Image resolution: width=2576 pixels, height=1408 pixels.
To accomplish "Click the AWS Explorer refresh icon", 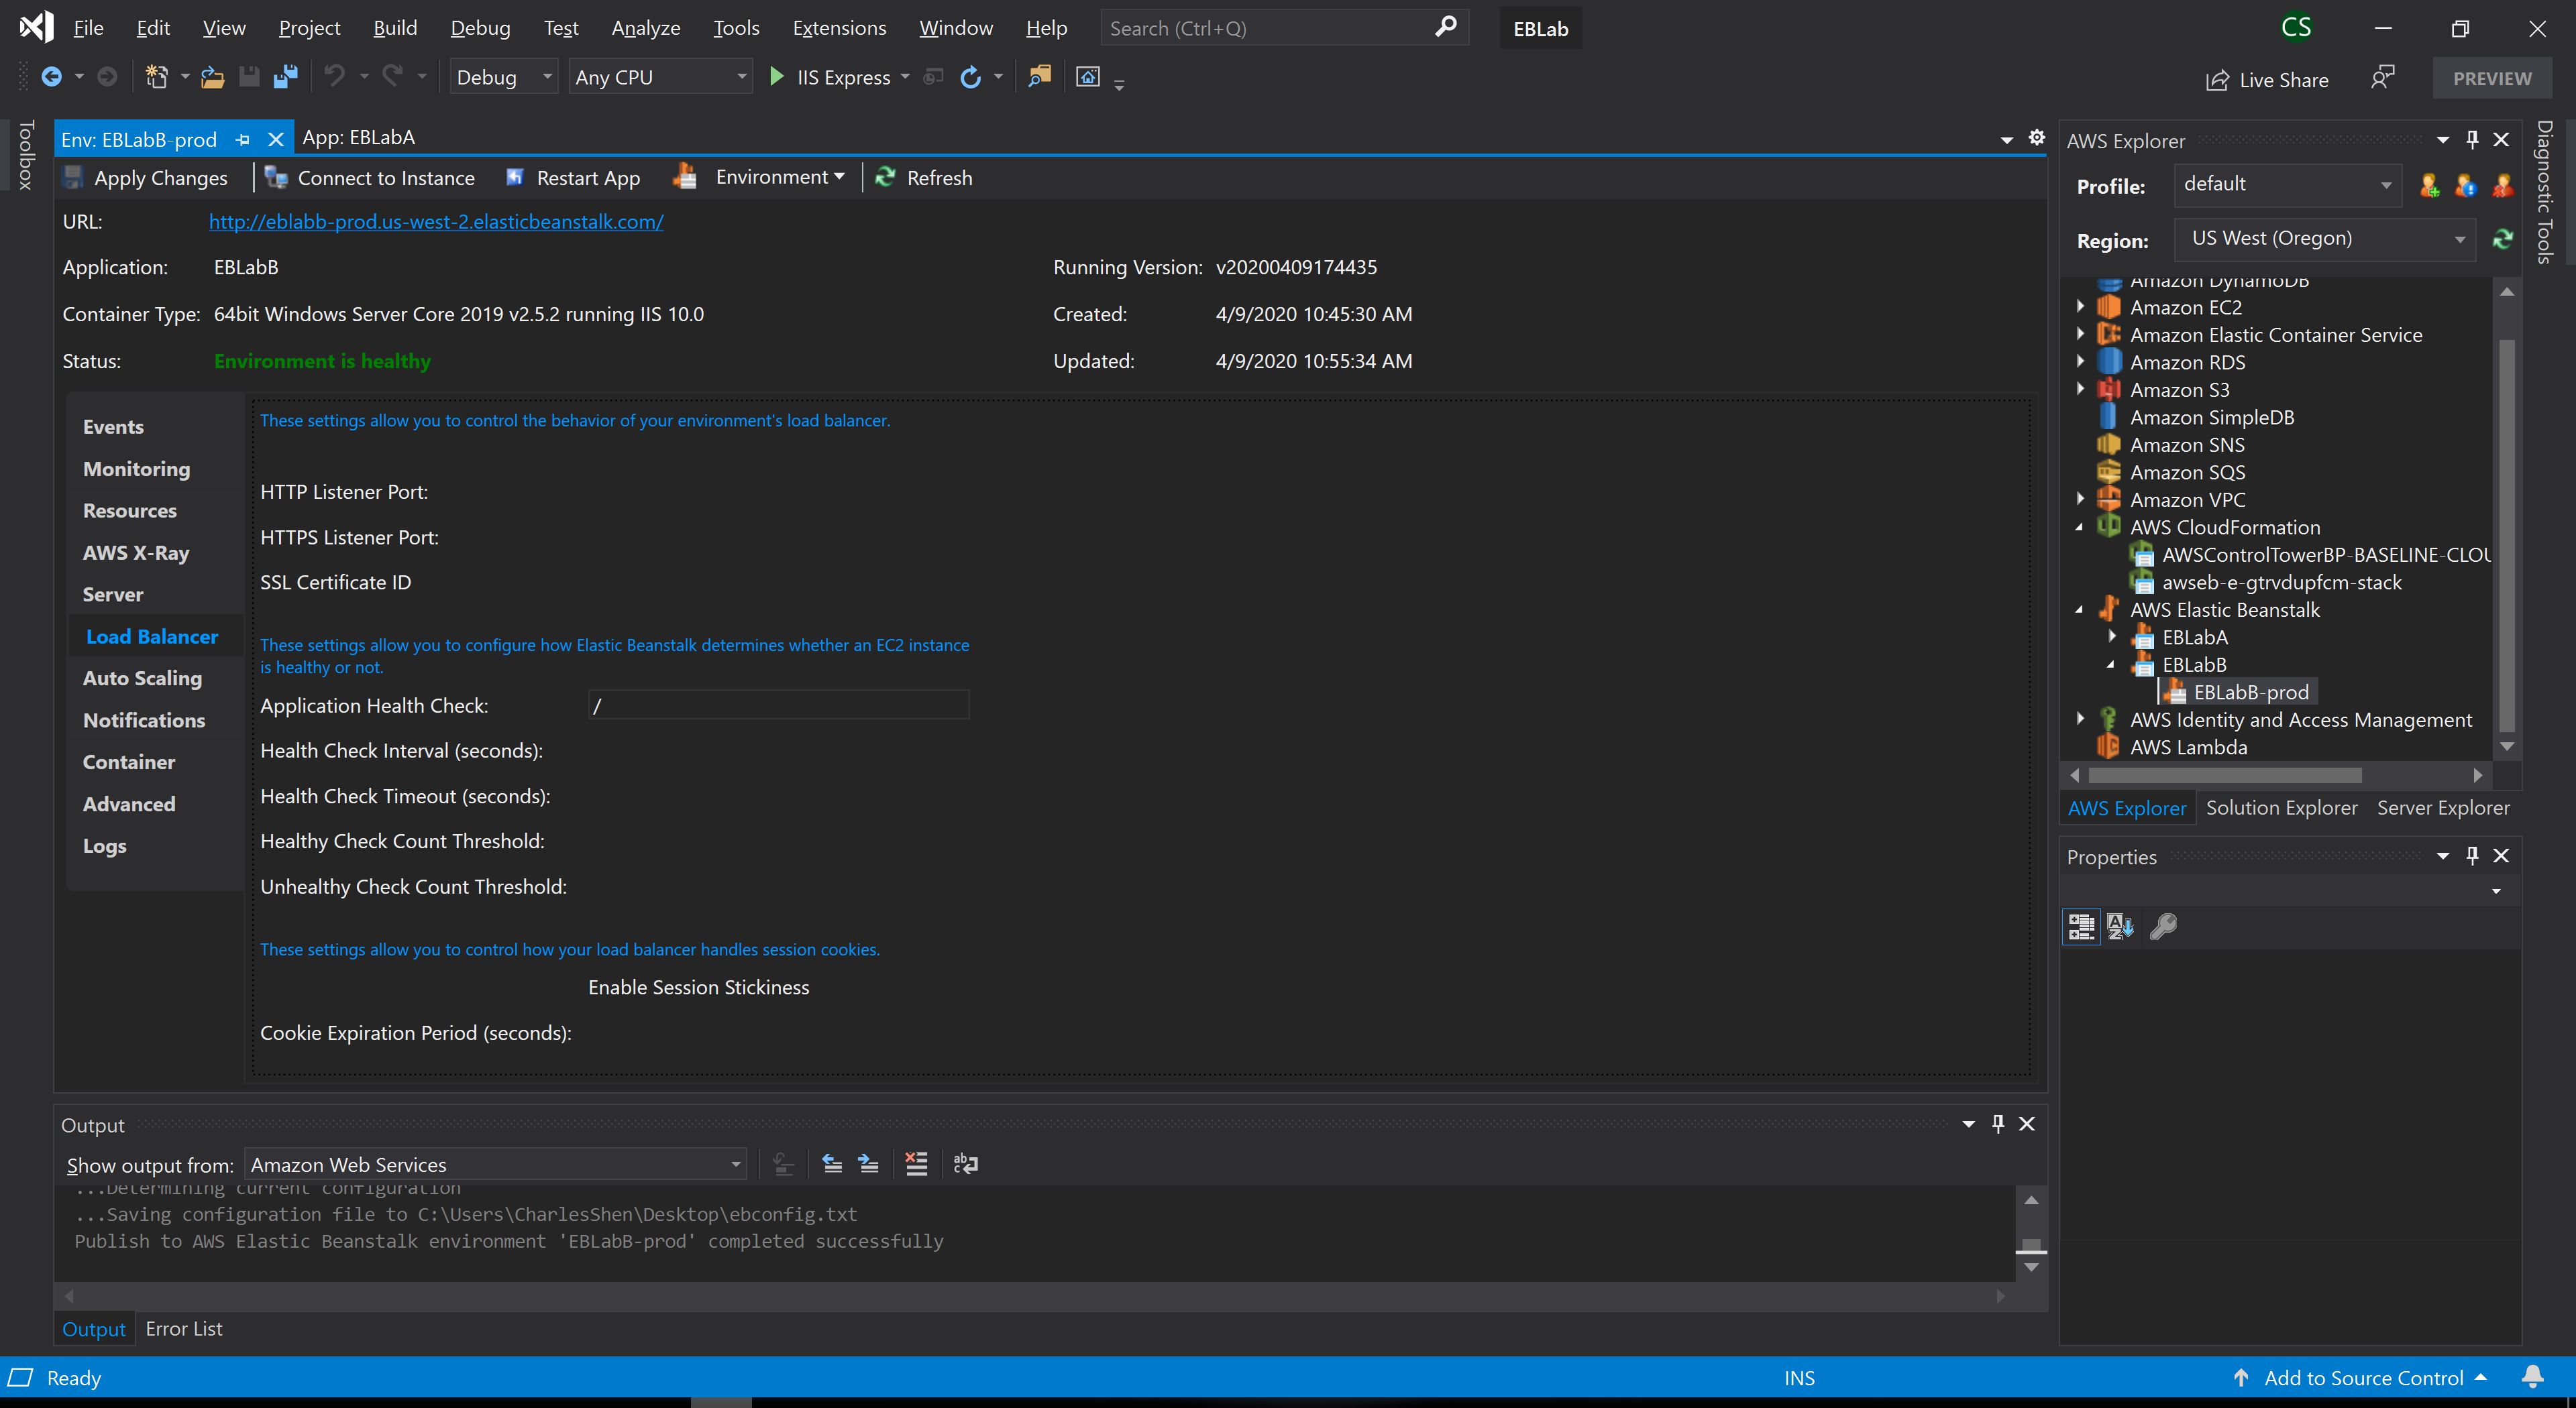I will click(2502, 240).
